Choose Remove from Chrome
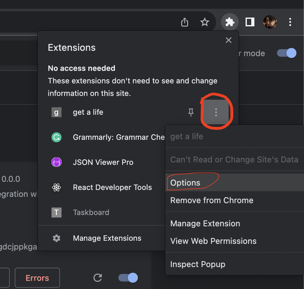The image size is (304, 289). pos(212,200)
